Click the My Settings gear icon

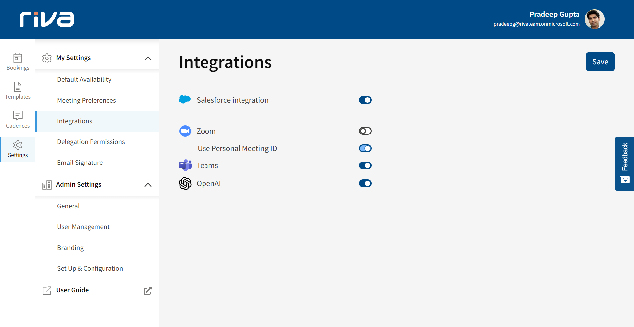[47, 58]
